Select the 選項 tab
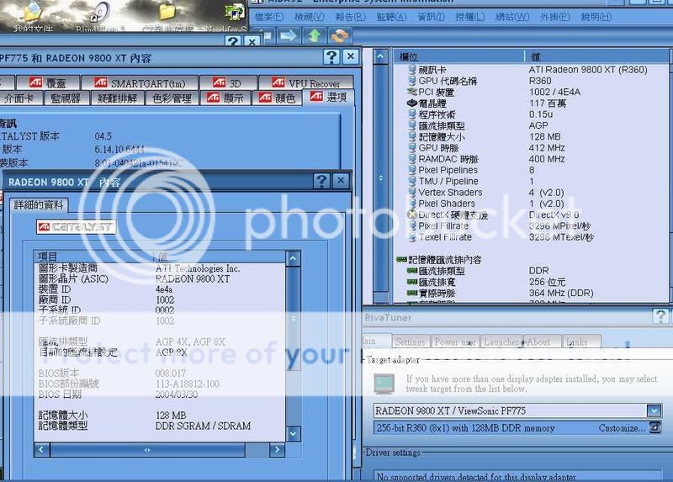 coord(328,98)
